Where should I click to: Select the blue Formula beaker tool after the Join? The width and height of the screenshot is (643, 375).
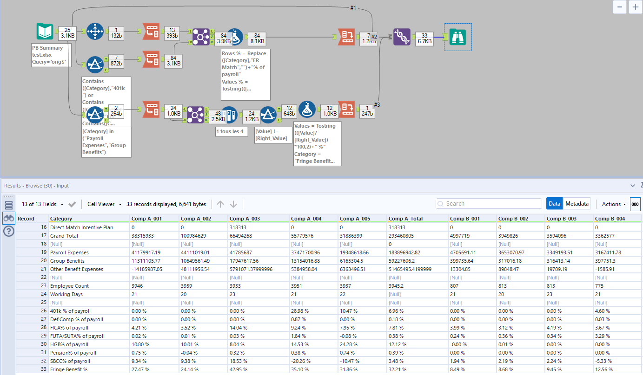236,37
